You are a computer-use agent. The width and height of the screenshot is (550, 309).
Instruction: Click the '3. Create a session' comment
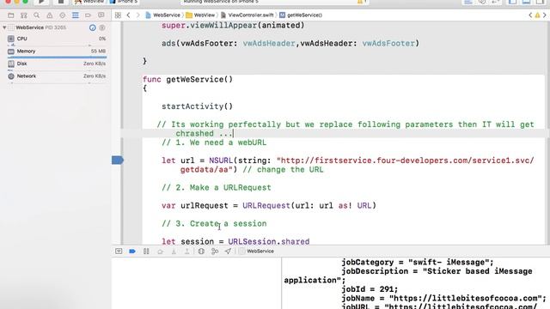pyautogui.click(x=214, y=223)
